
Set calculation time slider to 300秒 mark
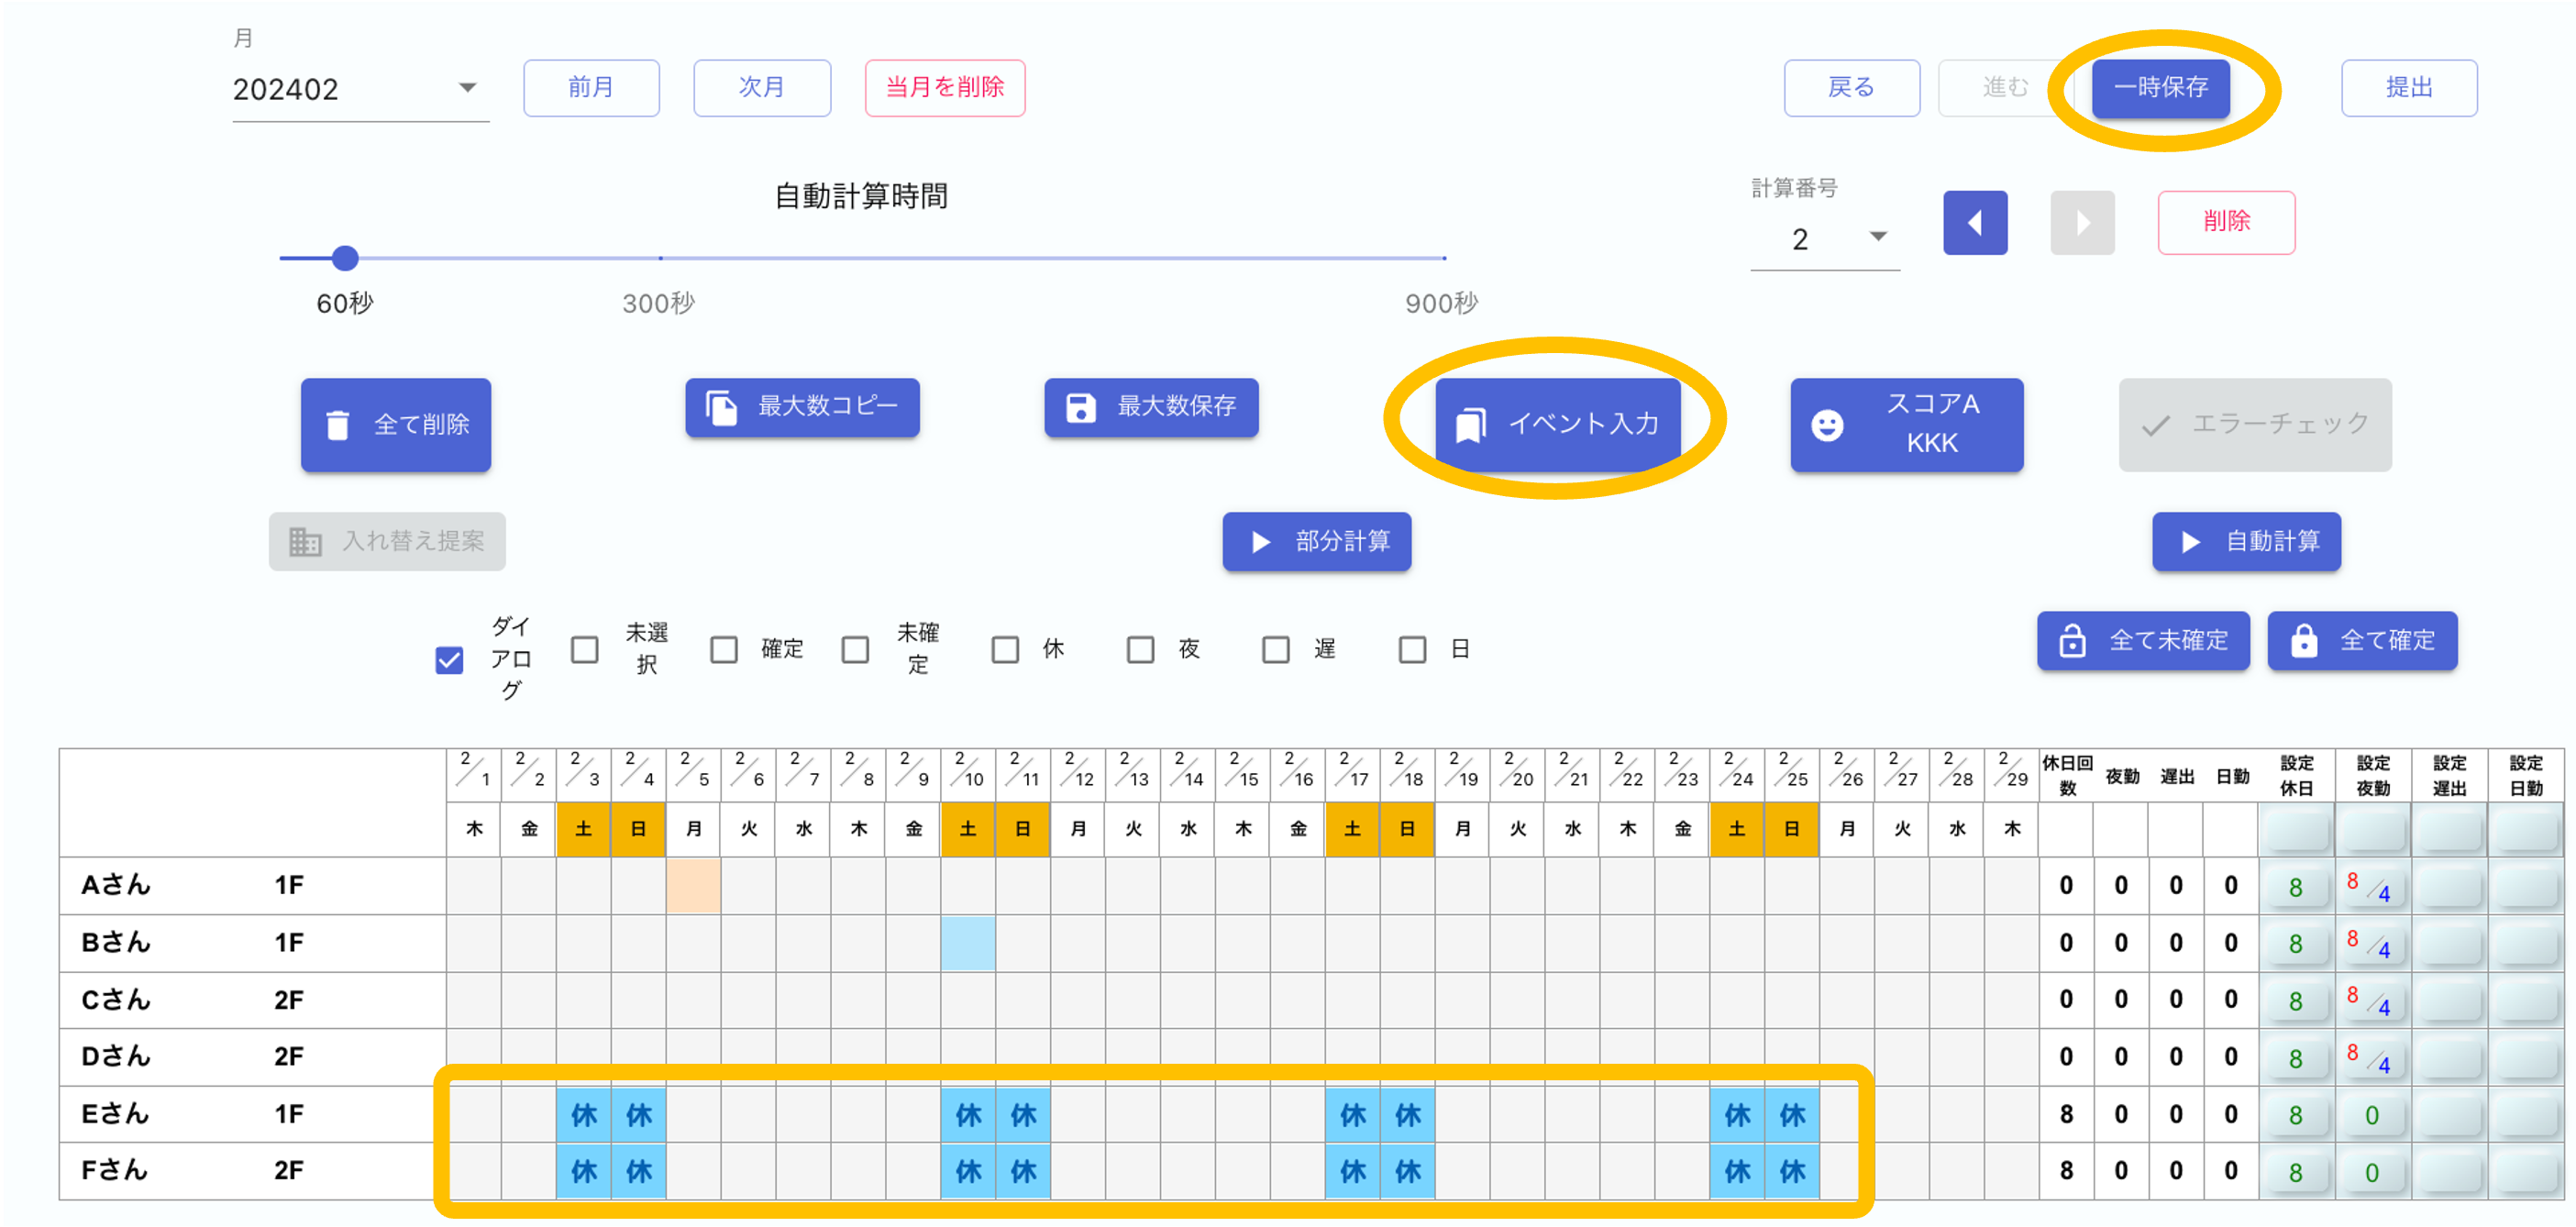(660, 258)
